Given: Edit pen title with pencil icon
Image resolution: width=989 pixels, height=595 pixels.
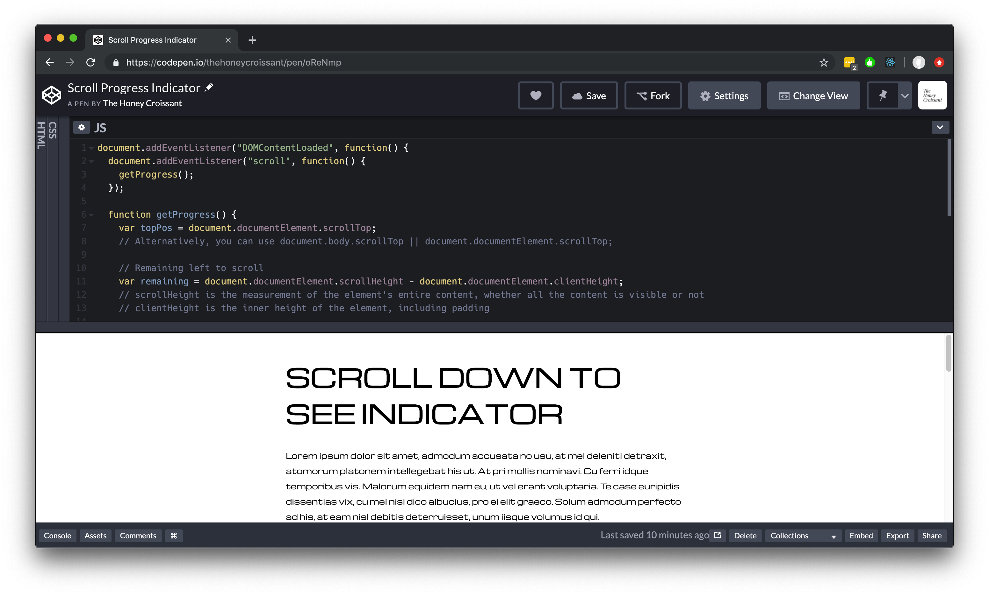Looking at the screenshot, I should (x=209, y=87).
